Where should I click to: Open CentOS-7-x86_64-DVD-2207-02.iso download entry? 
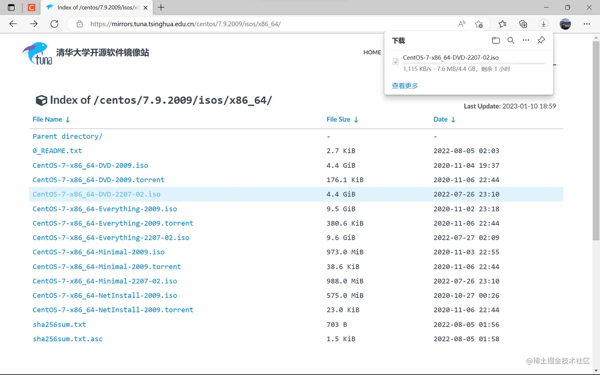[451, 58]
